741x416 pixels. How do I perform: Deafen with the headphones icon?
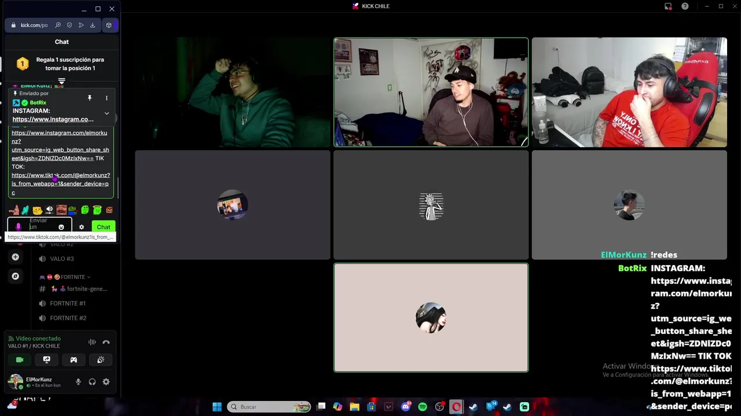92,382
